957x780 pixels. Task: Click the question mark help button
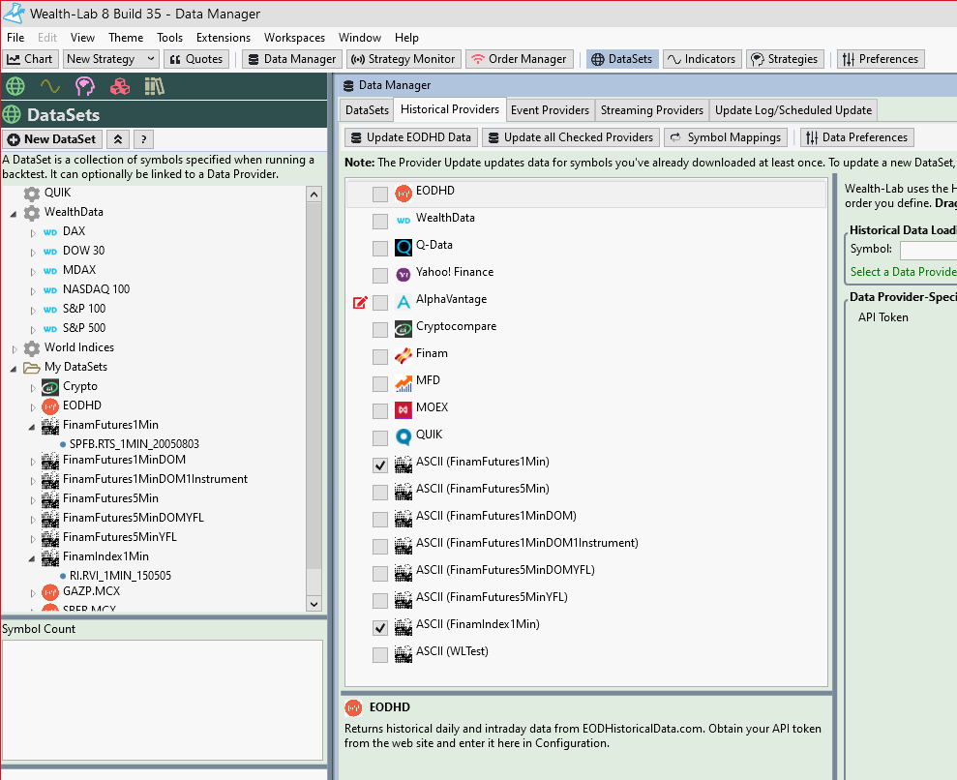click(x=142, y=139)
